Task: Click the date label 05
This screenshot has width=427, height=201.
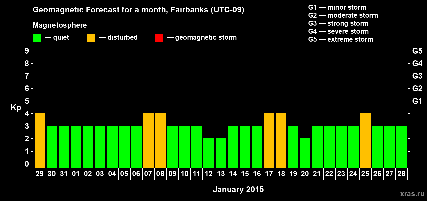Action: click(x=124, y=174)
